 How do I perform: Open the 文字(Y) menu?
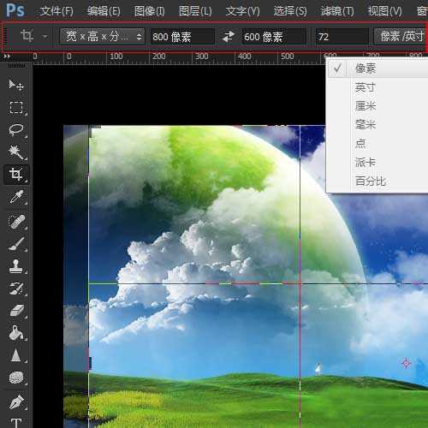pyautogui.click(x=242, y=11)
